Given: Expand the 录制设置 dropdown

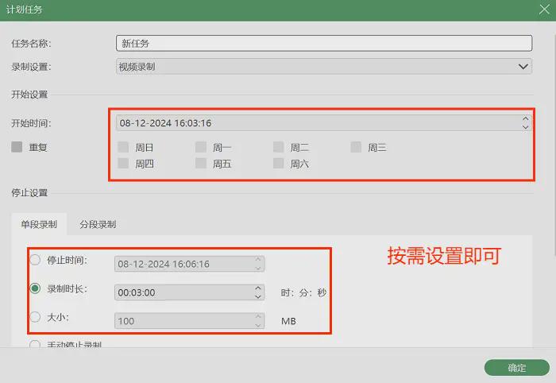Looking at the screenshot, I should tap(523, 67).
